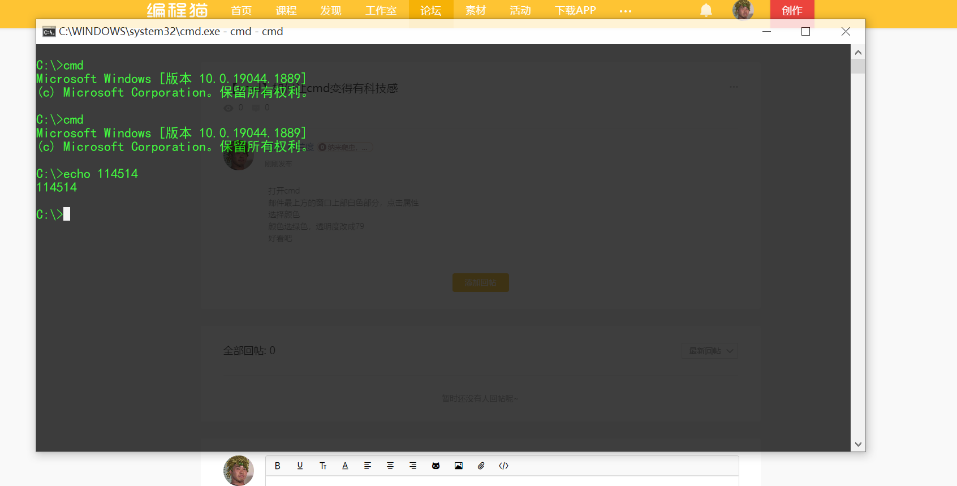957x486 pixels.
Task: Close the cmd window
Action: tap(846, 32)
